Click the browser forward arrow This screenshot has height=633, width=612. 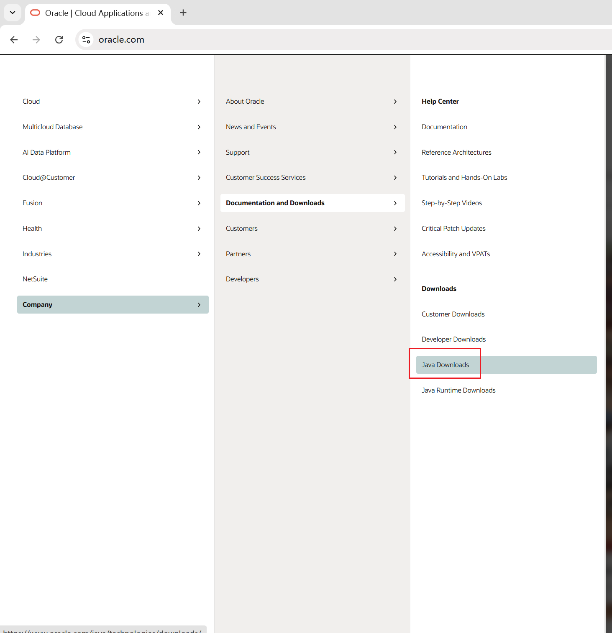pyautogui.click(x=36, y=40)
